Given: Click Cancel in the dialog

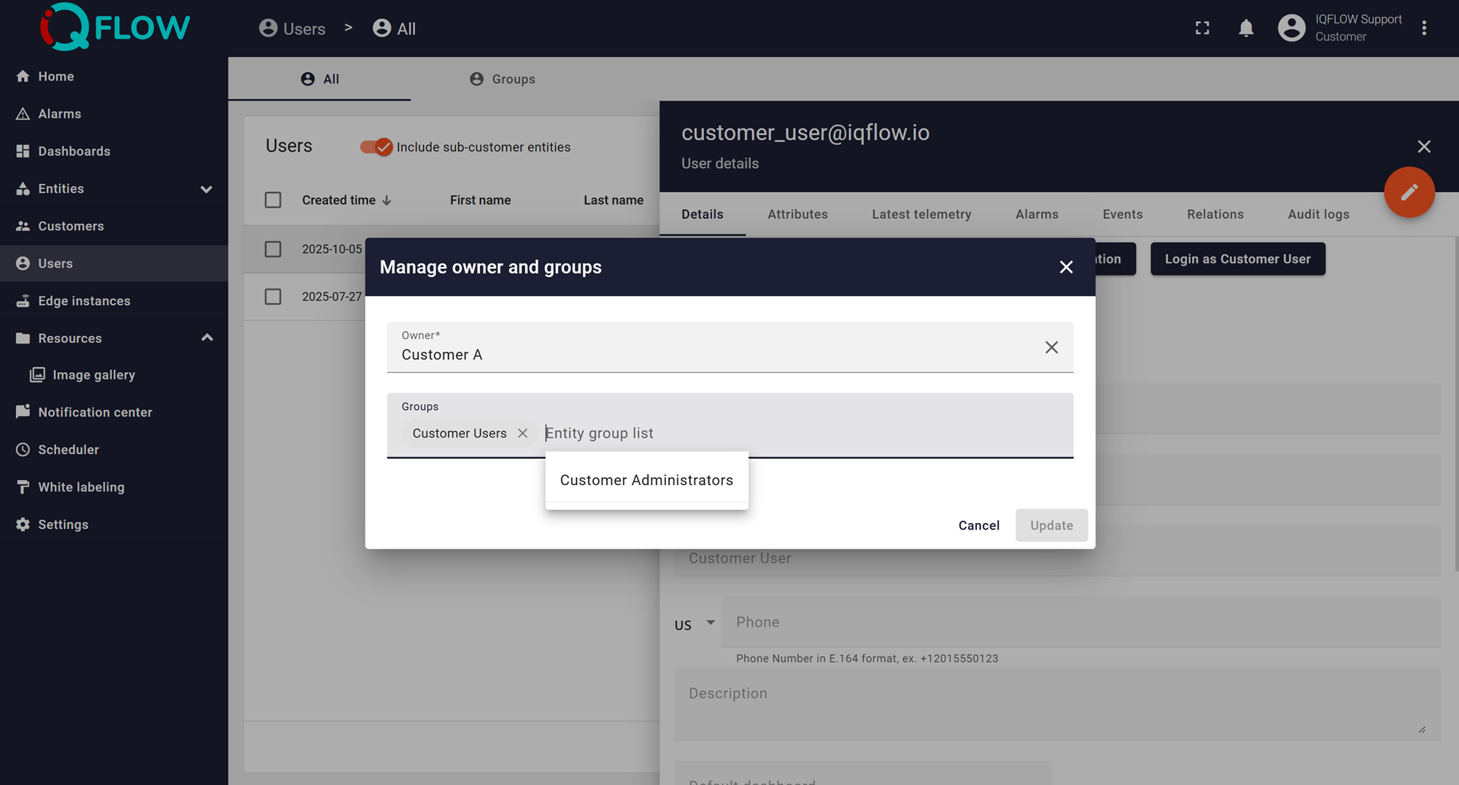Looking at the screenshot, I should point(978,525).
